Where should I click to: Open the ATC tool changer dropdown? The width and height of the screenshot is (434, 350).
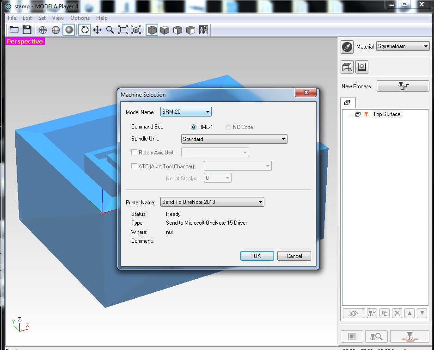[x=238, y=166]
